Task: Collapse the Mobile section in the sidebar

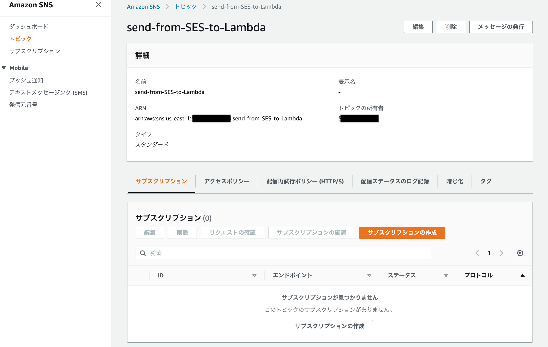Action: click(4, 68)
